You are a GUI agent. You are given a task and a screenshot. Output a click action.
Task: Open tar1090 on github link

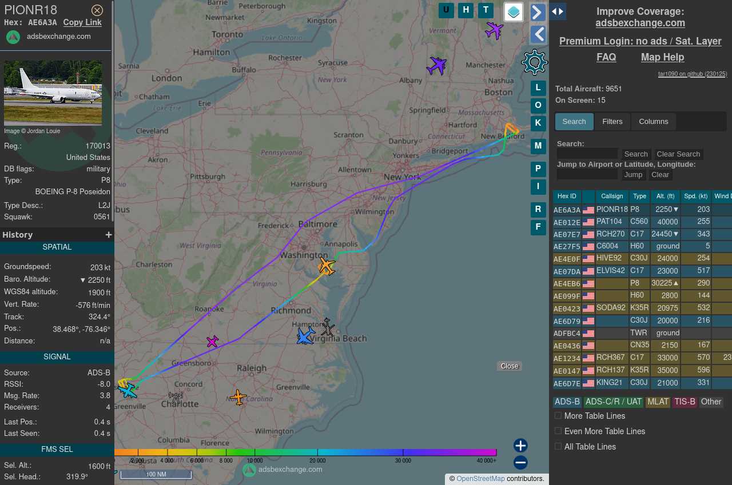pyautogui.click(x=693, y=74)
